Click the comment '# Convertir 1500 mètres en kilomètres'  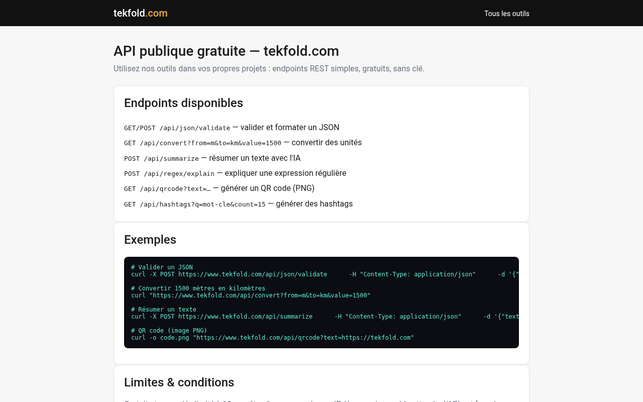tap(198, 288)
